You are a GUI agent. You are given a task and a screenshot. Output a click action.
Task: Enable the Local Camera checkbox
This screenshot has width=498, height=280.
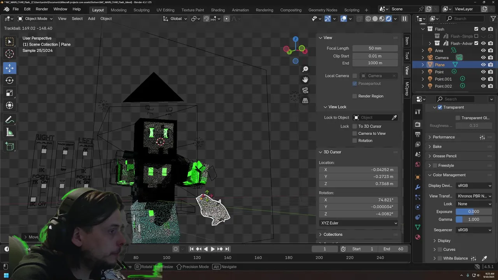click(354, 76)
